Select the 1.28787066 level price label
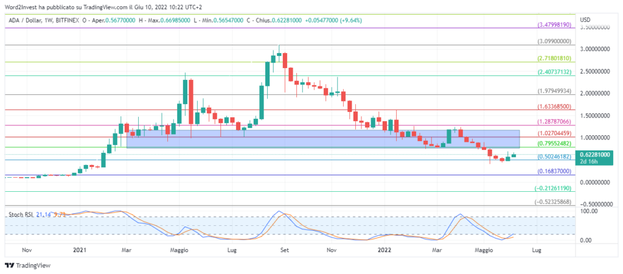This screenshot has height=274, width=623. tap(554, 122)
